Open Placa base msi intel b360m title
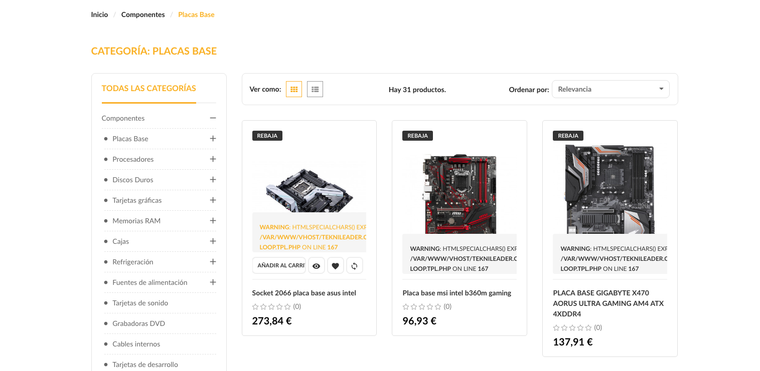760x371 pixels. [x=457, y=293]
